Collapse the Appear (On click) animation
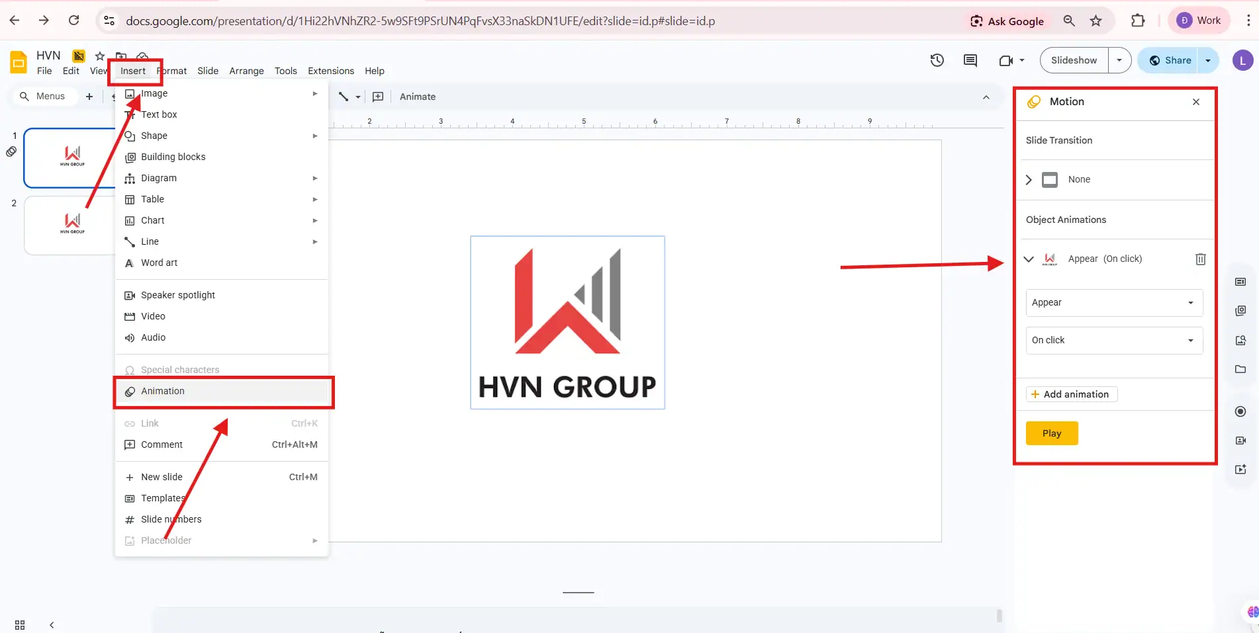Screen dimensions: 1259x633 (x=1029, y=259)
